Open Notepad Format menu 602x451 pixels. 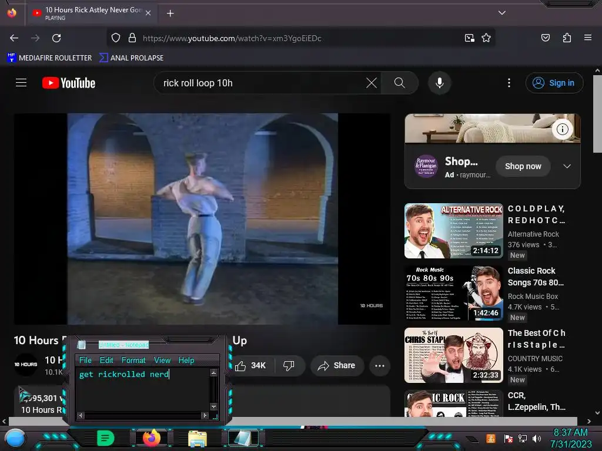pos(133,360)
